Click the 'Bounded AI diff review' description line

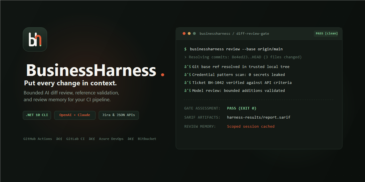[x=71, y=93]
